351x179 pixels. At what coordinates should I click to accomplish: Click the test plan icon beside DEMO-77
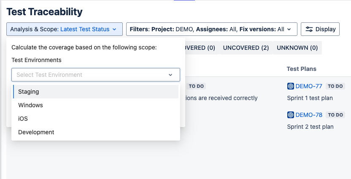click(290, 86)
